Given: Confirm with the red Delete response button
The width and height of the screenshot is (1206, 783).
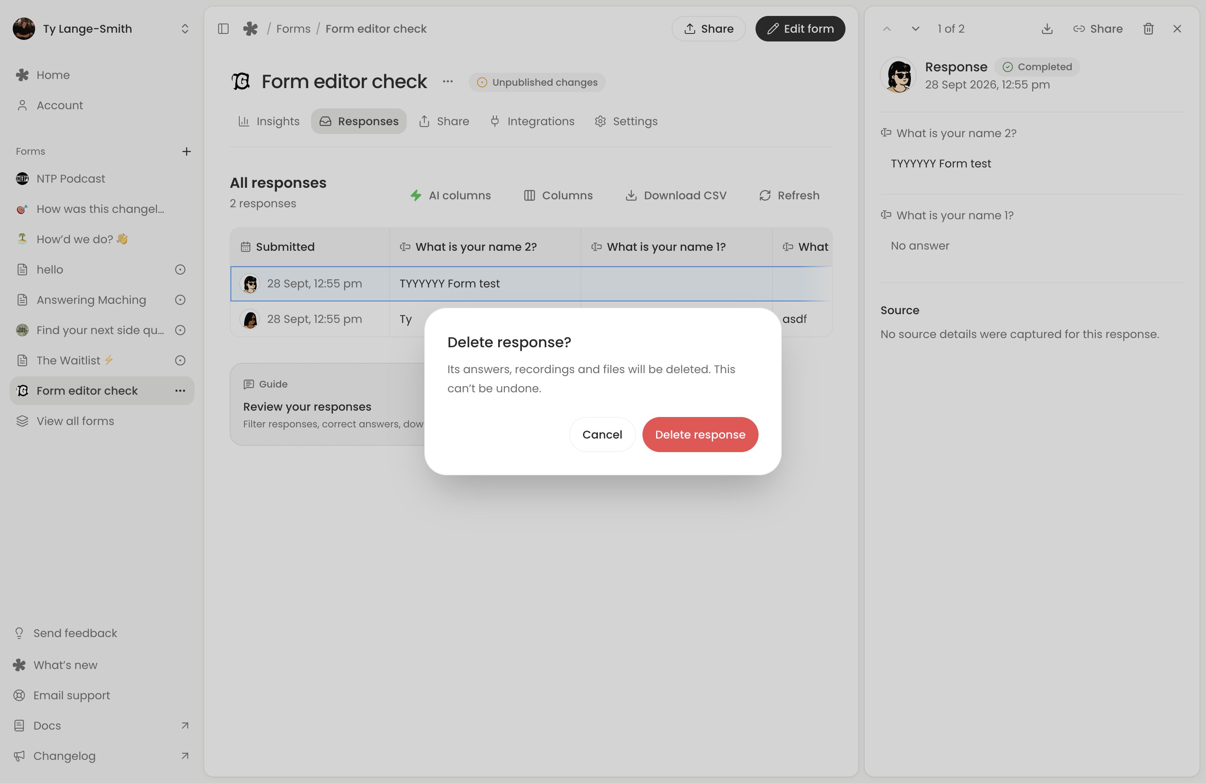Looking at the screenshot, I should (700, 435).
